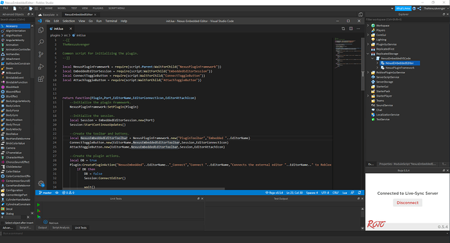Viewport: 450px width, 243px height.
Task: Click Rojo v0.5.4 status bar item
Action: [x=275, y=193]
